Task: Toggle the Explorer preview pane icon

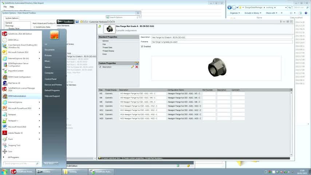Action: pos(300,13)
